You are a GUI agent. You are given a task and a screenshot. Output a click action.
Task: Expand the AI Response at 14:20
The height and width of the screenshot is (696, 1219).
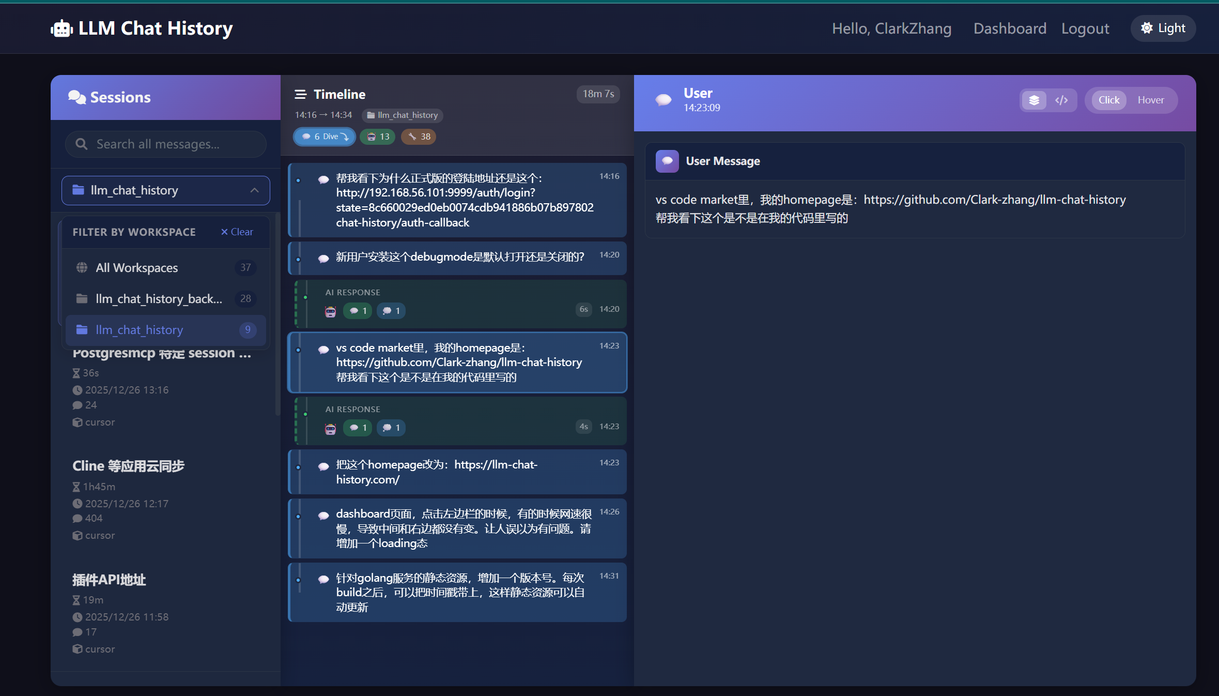point(457,303)
